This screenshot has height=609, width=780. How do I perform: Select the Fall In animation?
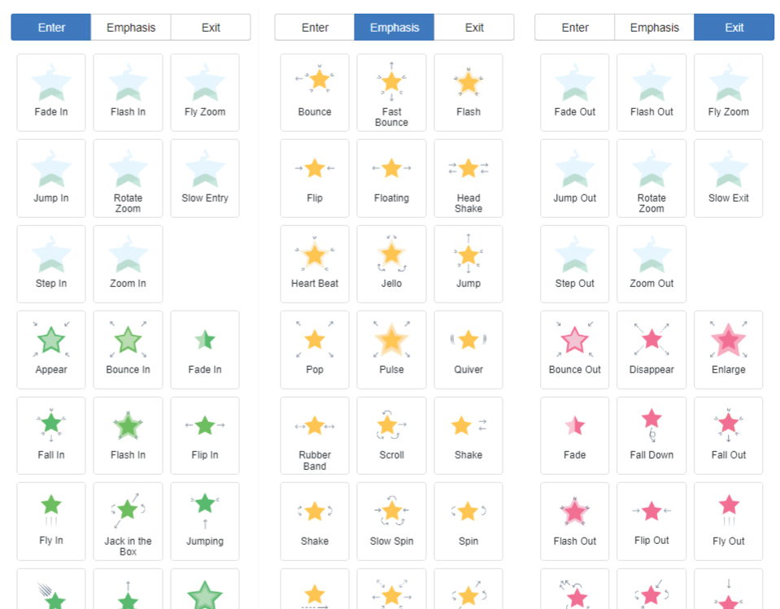(51, 435)
